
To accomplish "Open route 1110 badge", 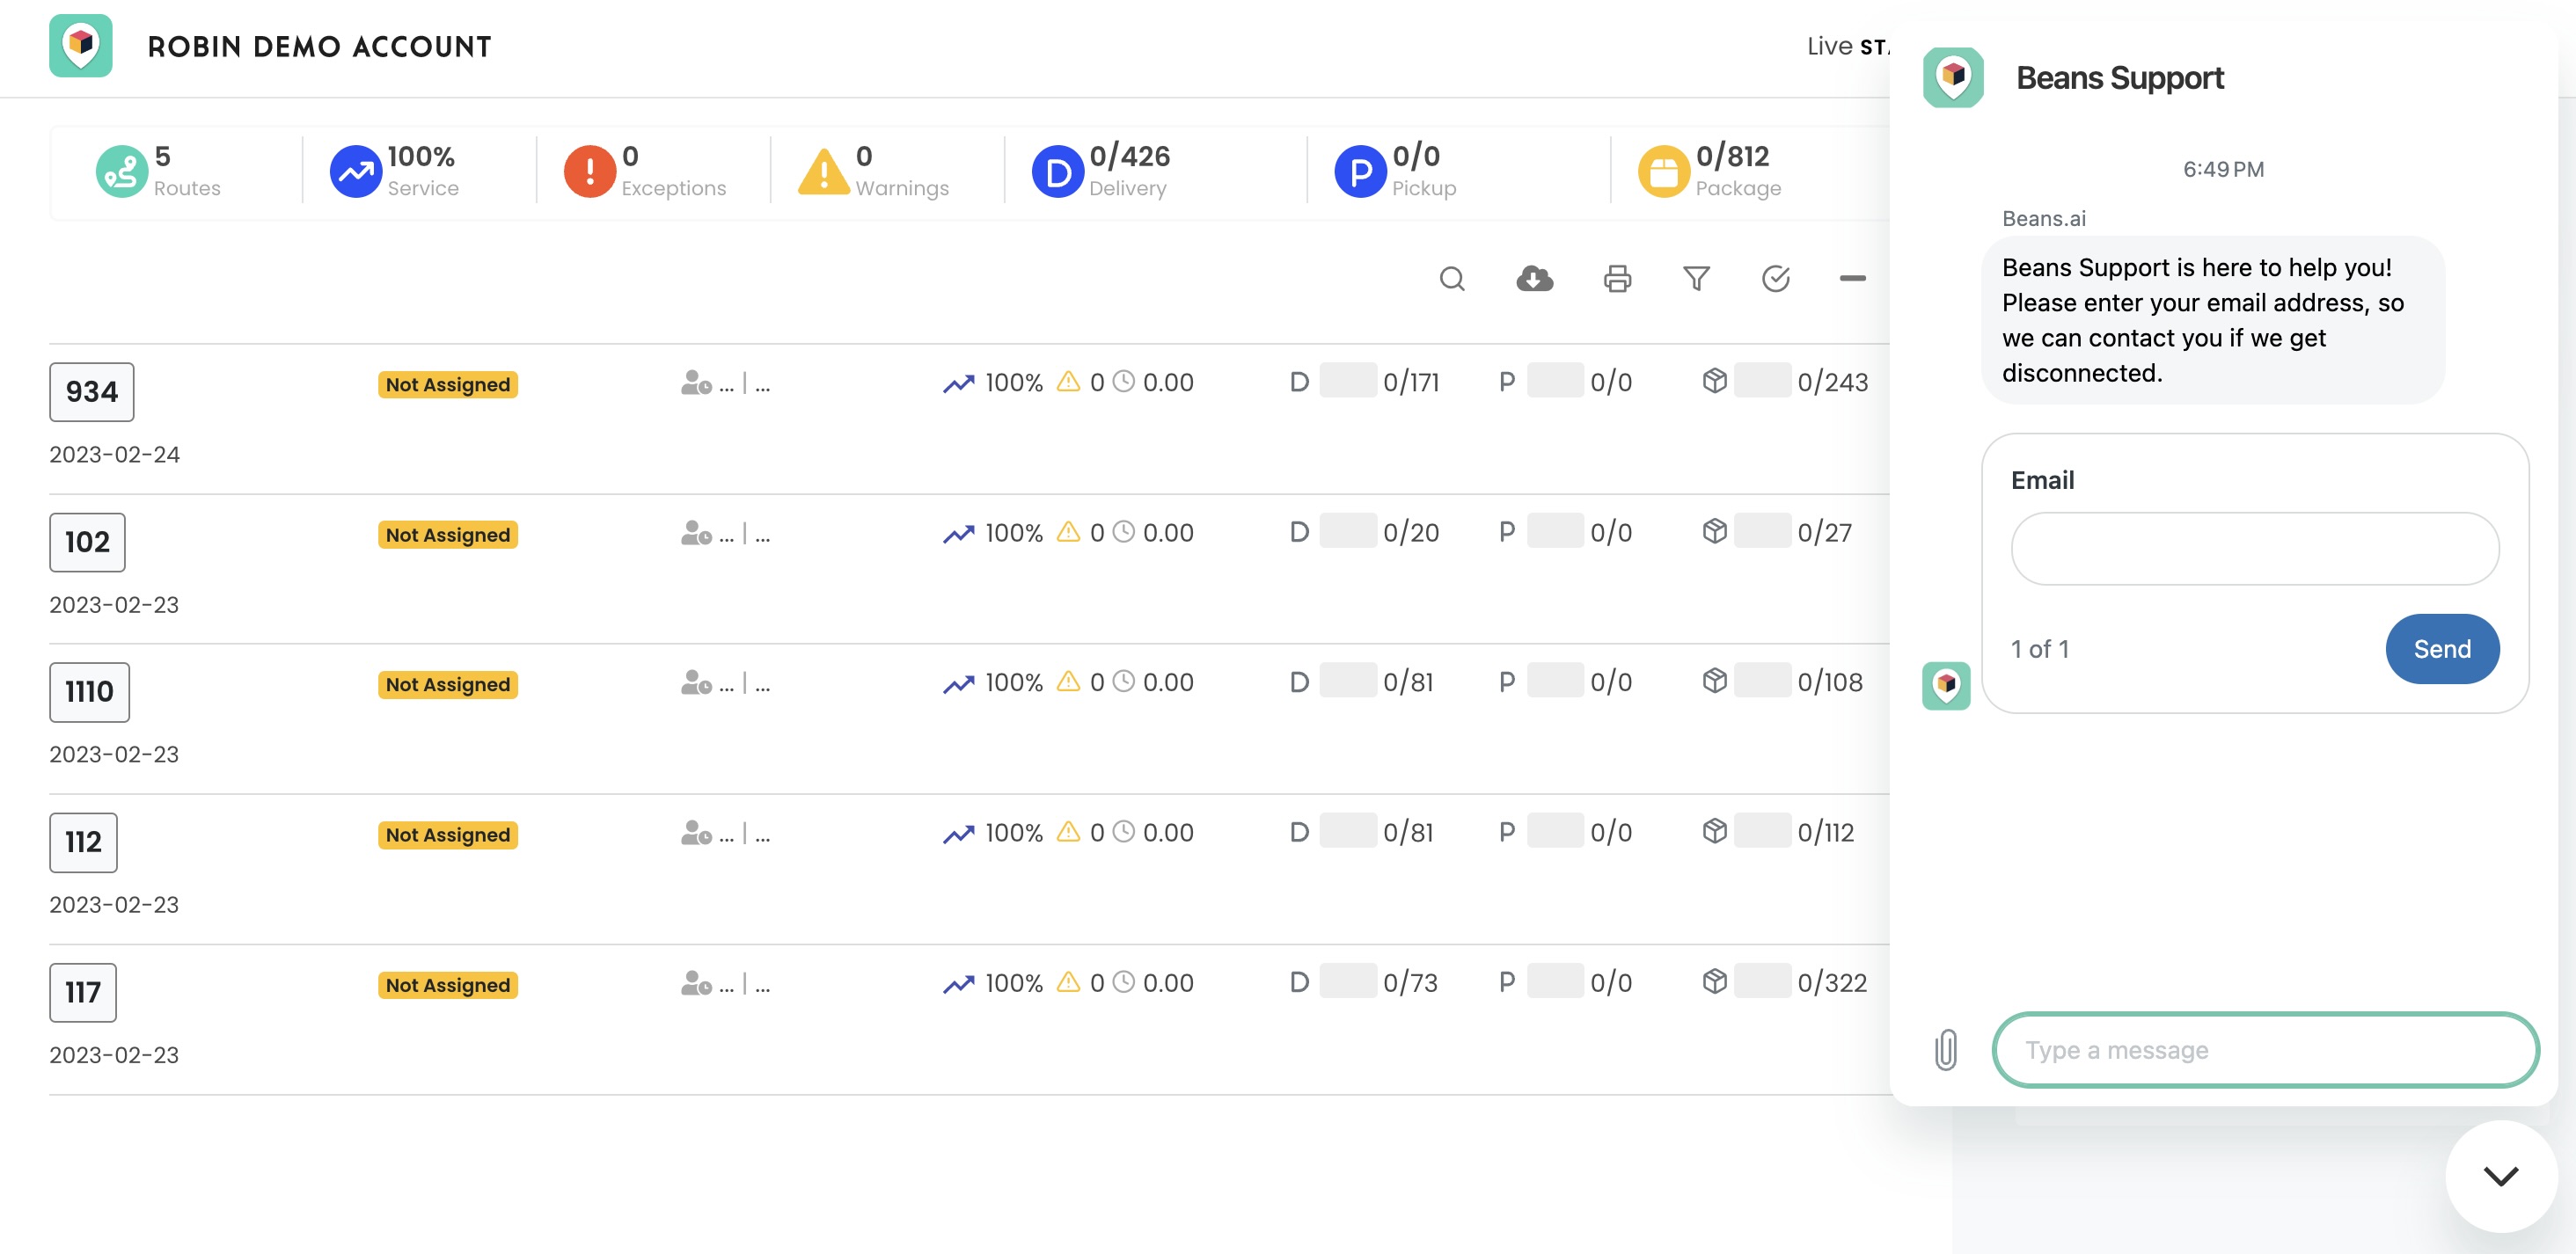I will tap(89, 691).
